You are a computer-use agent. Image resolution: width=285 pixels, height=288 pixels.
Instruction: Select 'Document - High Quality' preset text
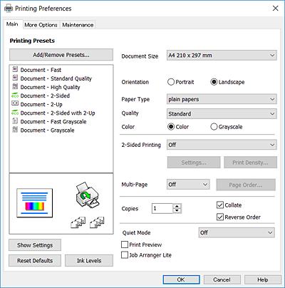50,87
